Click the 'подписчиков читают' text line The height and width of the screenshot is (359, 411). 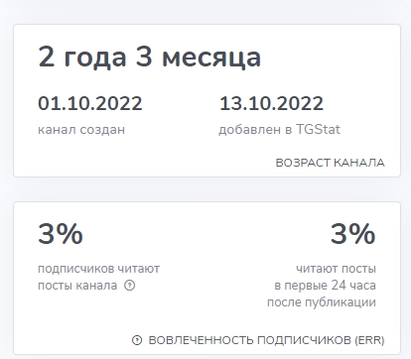tap(99, 269)
